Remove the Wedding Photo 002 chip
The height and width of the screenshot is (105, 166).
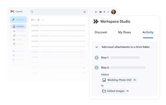(135, 80)
